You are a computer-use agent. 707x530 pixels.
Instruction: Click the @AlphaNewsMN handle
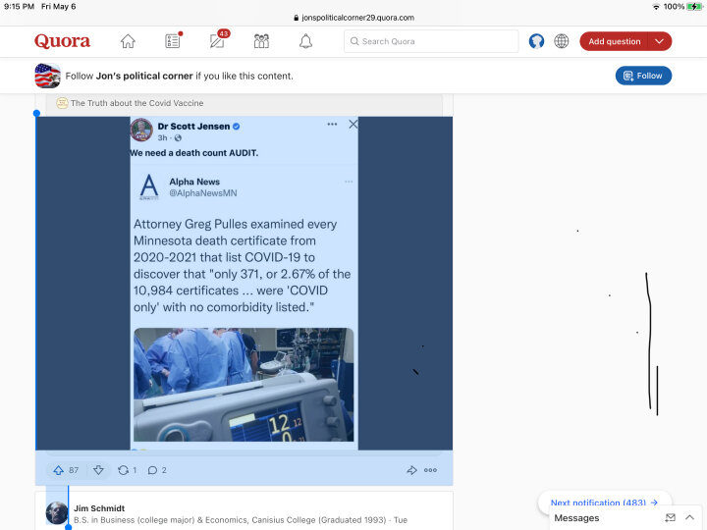pos(203,193)
